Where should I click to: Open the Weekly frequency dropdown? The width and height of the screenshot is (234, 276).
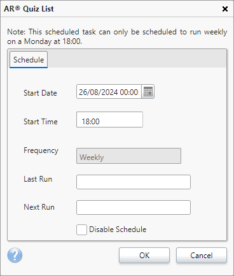[x=128, y=156]
